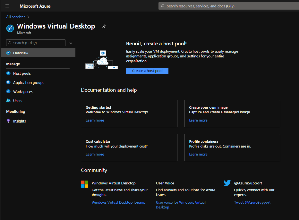Image resolution: width=299 pixels, height=220 pixels.
Task: Click the Monitoring section header
Action: tap(16, 111)
